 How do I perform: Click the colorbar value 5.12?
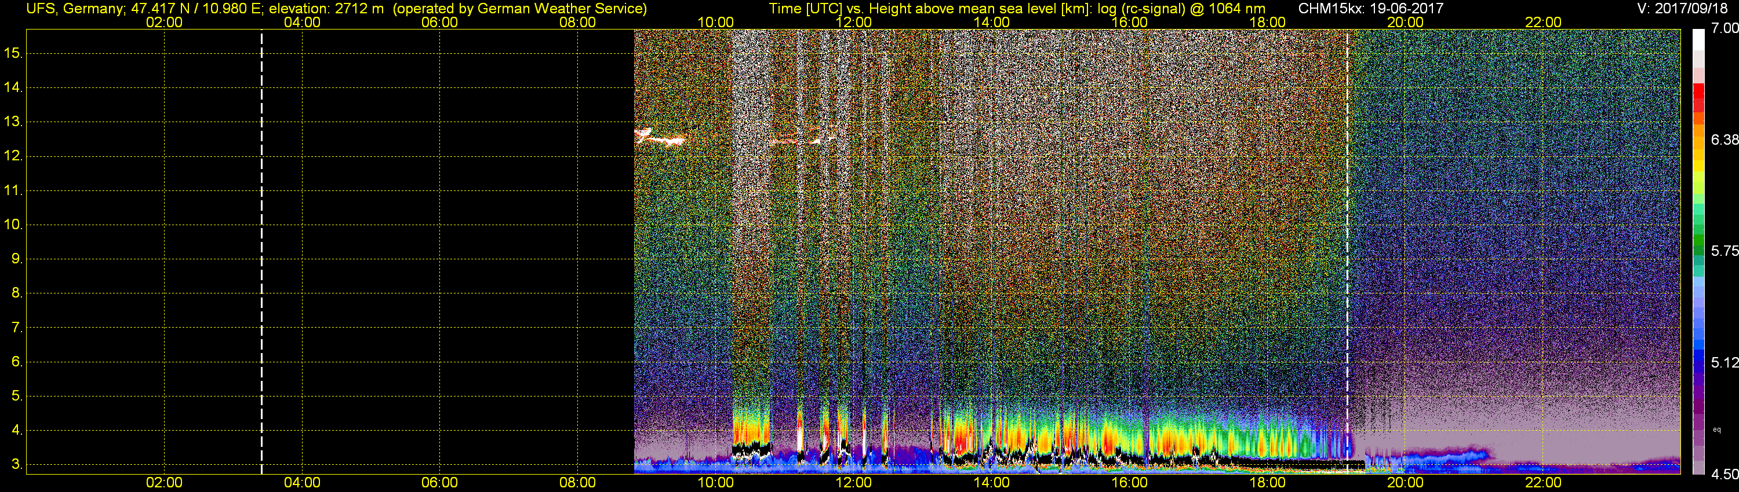coord(1724,362)
